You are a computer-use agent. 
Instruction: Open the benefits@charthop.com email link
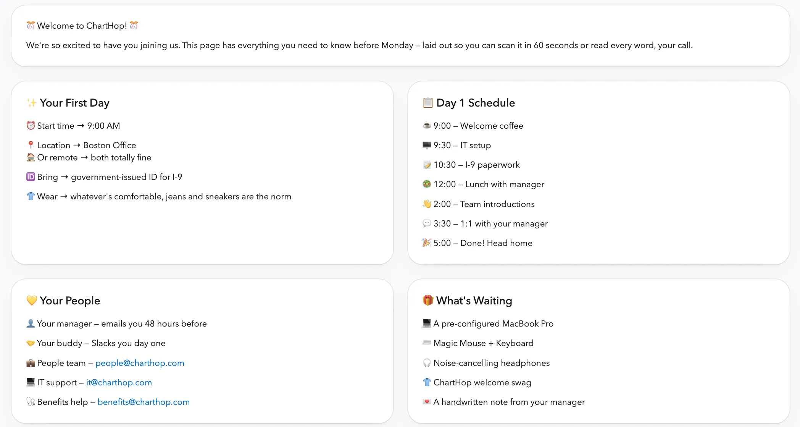(144, 402)
